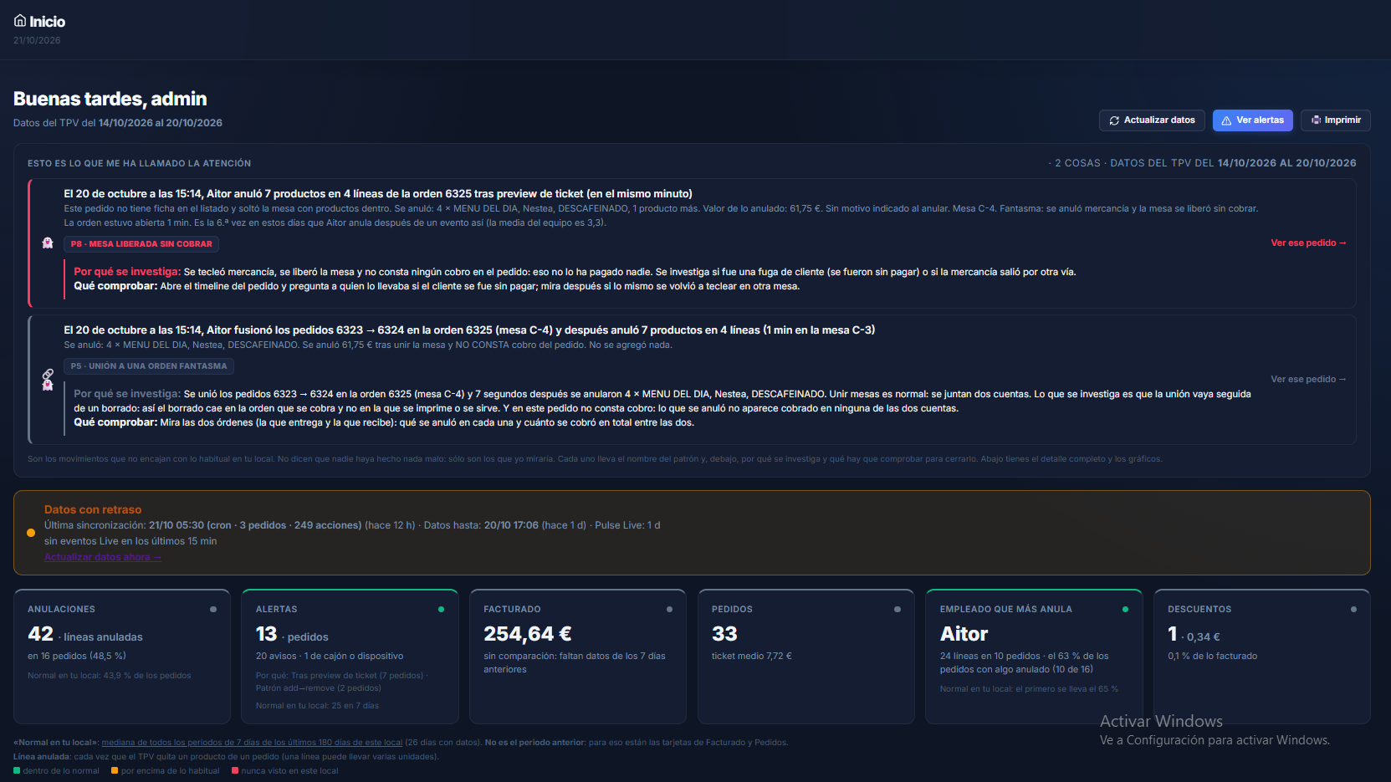Click the refresh icon in Actualizar datos
The width and height of the screenshot is (1391, 782).
1114,120
